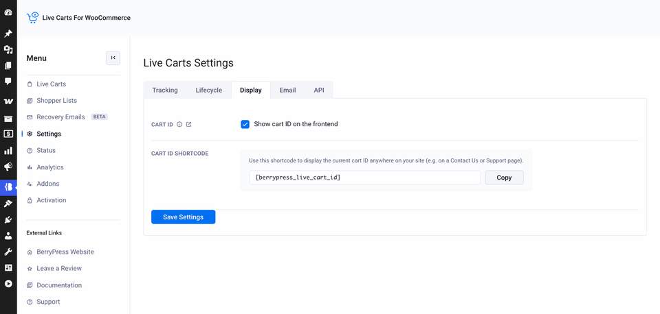Open the Payments dollar icon

click(8, 134)
